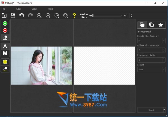The width and height of the screenshot is (168, 117).
Task: Open help with the yellow question mark
Action: point(74,16)
